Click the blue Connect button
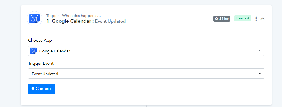 coord(42,89)
